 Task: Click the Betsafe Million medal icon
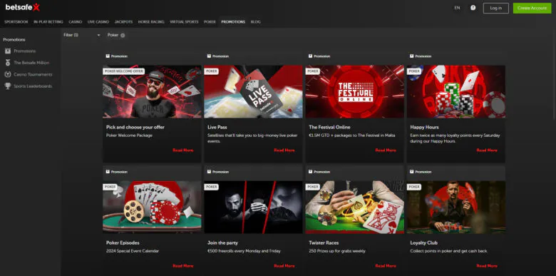pyautogui.click(x=8, y=63)
